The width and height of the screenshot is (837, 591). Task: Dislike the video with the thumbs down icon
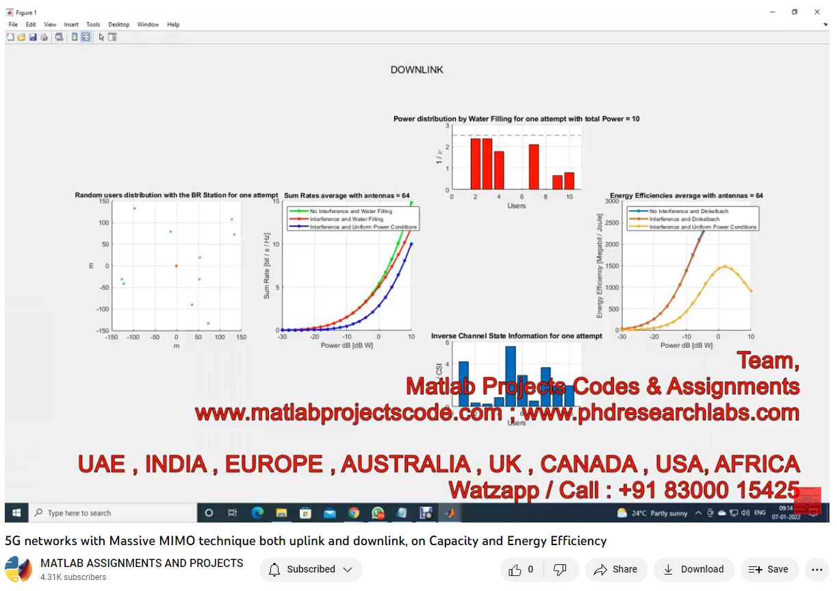(560, 569)
